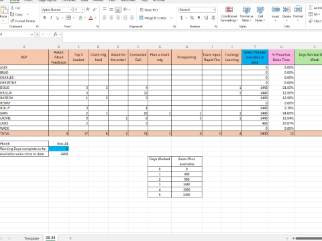
Task: Click DOUG rep name cell
Action: coord(24,88)
